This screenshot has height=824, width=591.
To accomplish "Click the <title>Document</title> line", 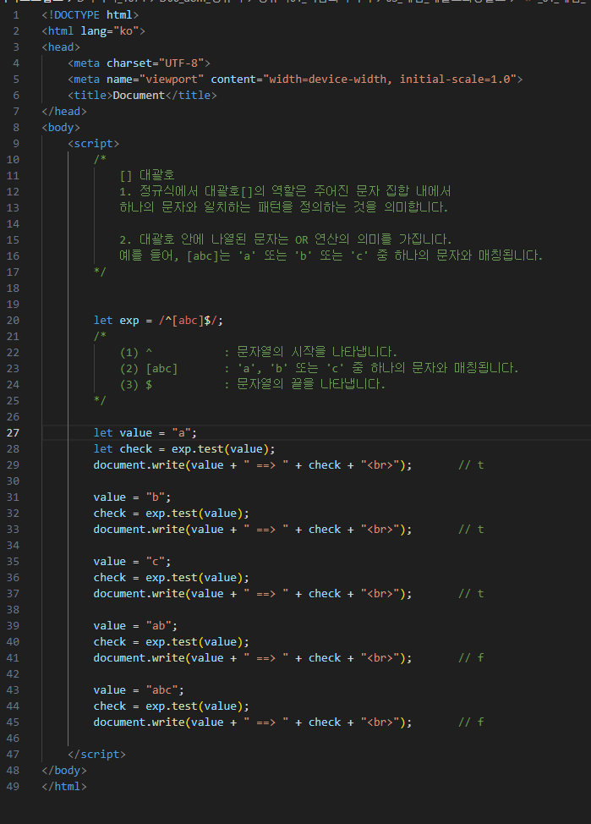I will click(x=142, y=95).
